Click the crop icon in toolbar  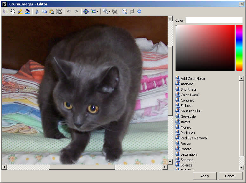132,11
